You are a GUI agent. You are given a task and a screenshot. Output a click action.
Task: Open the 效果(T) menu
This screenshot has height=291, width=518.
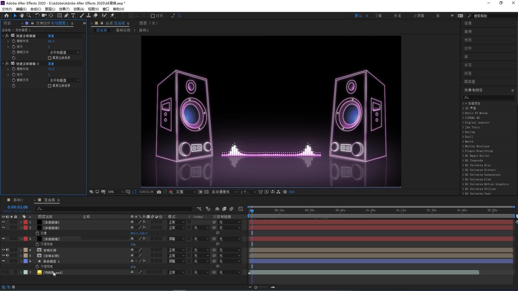(x=64, y=9)
